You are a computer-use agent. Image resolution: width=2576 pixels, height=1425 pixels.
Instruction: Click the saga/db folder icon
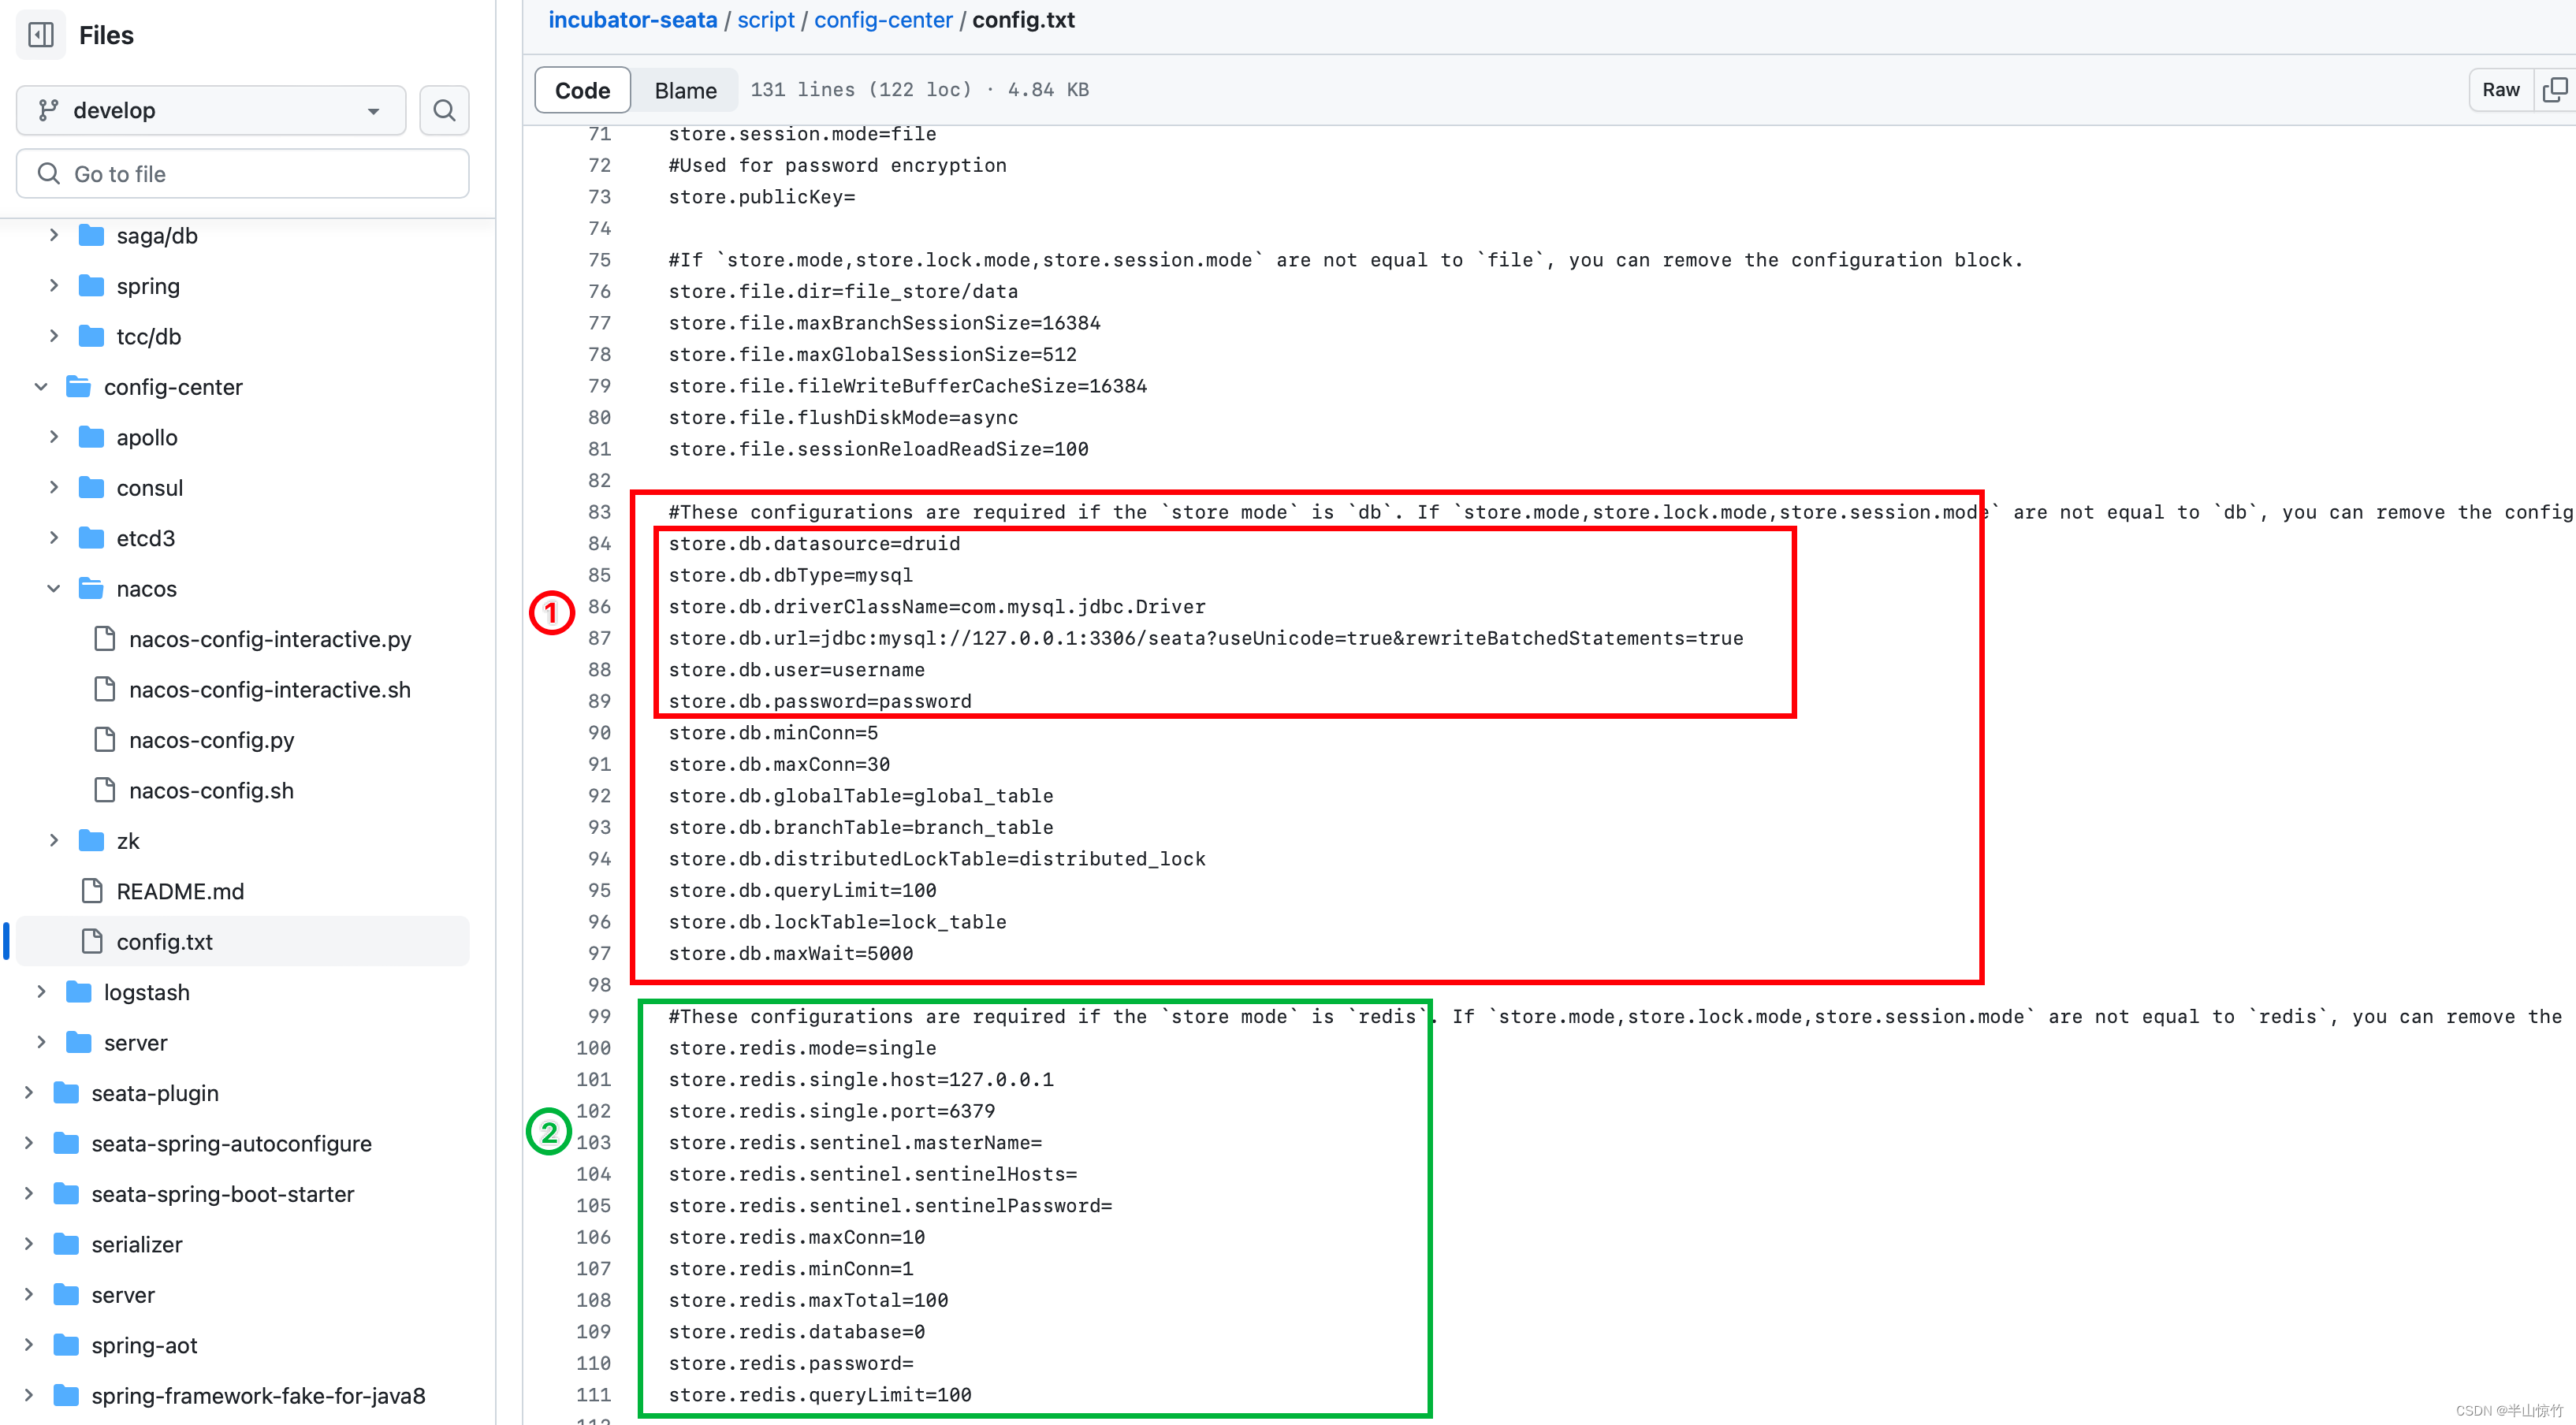tap(91, 236)
